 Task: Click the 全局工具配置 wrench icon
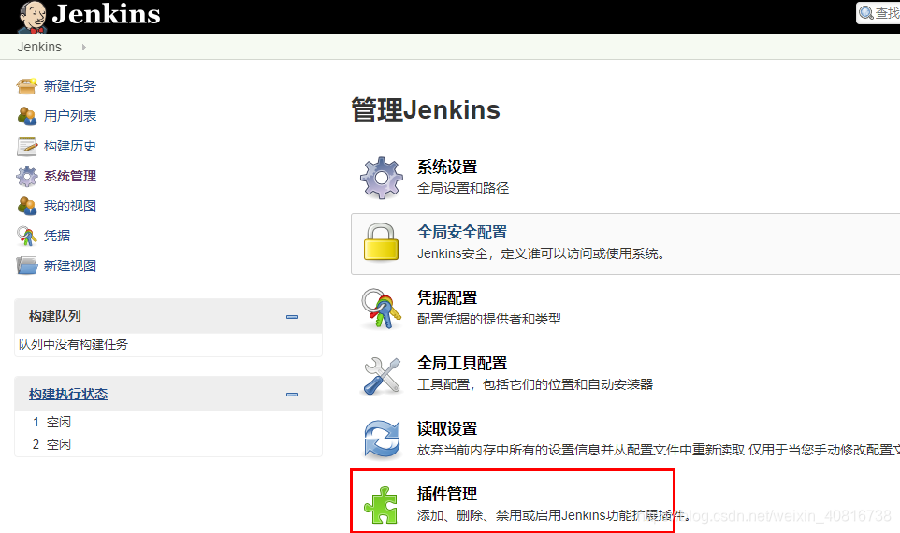pos(381,375)
